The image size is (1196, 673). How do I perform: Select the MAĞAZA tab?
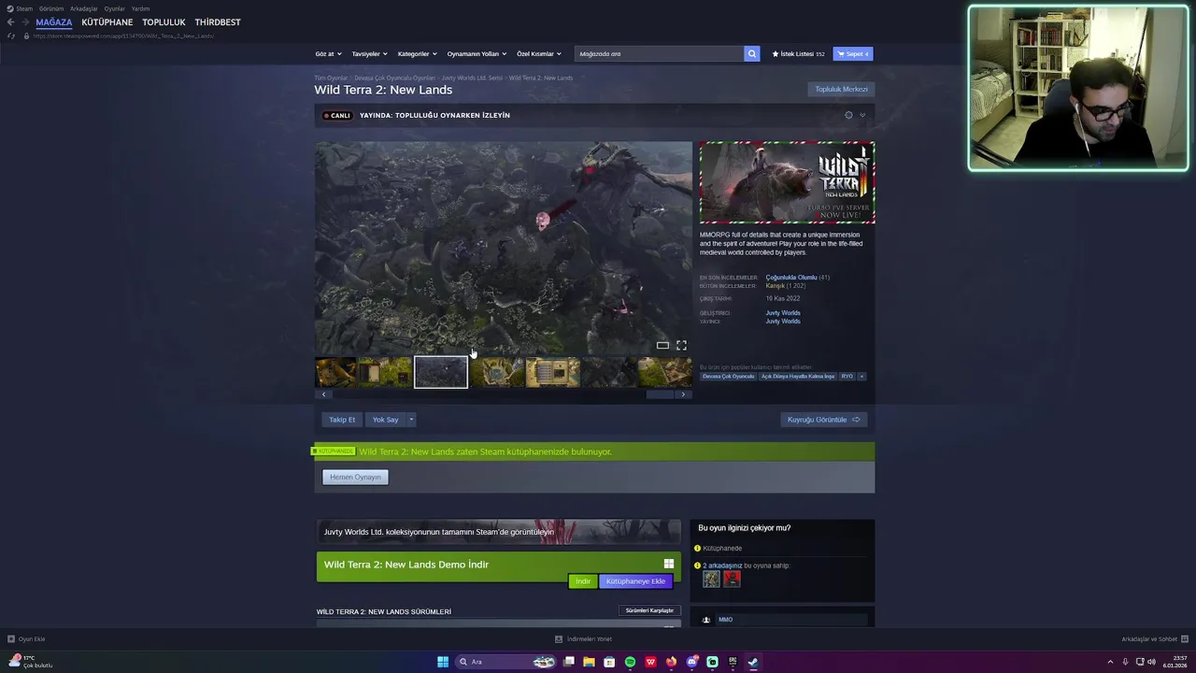(54, 22)
